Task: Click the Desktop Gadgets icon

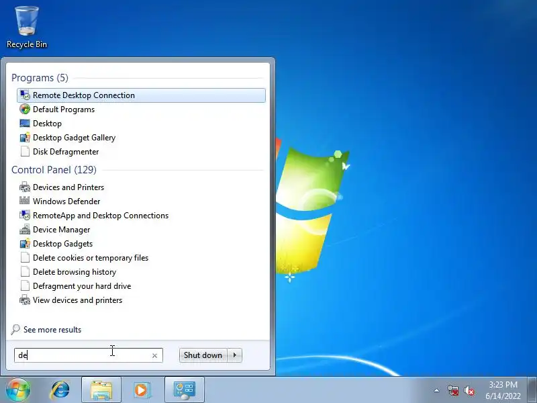Action: click(x=25, y=244)
